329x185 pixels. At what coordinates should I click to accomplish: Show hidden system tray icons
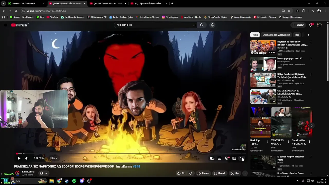click(x=298, y=181)
